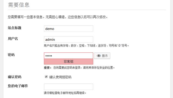173x98 pixels.
Task: Click the 确认密码 row label
Action: coord(14,77)
